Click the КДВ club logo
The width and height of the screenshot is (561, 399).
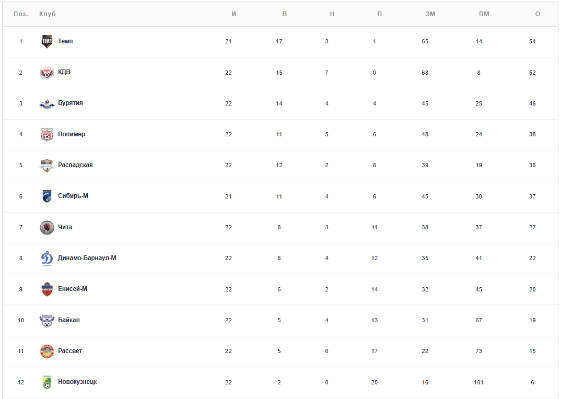coord(47,73)
